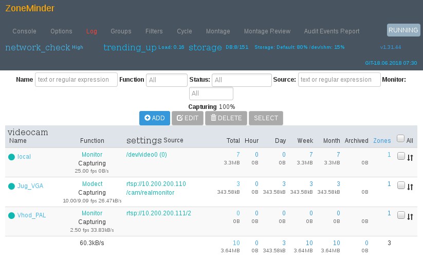Click the green status dot for Jug_VGA
The image size is (423, 278).
point(11,187)
